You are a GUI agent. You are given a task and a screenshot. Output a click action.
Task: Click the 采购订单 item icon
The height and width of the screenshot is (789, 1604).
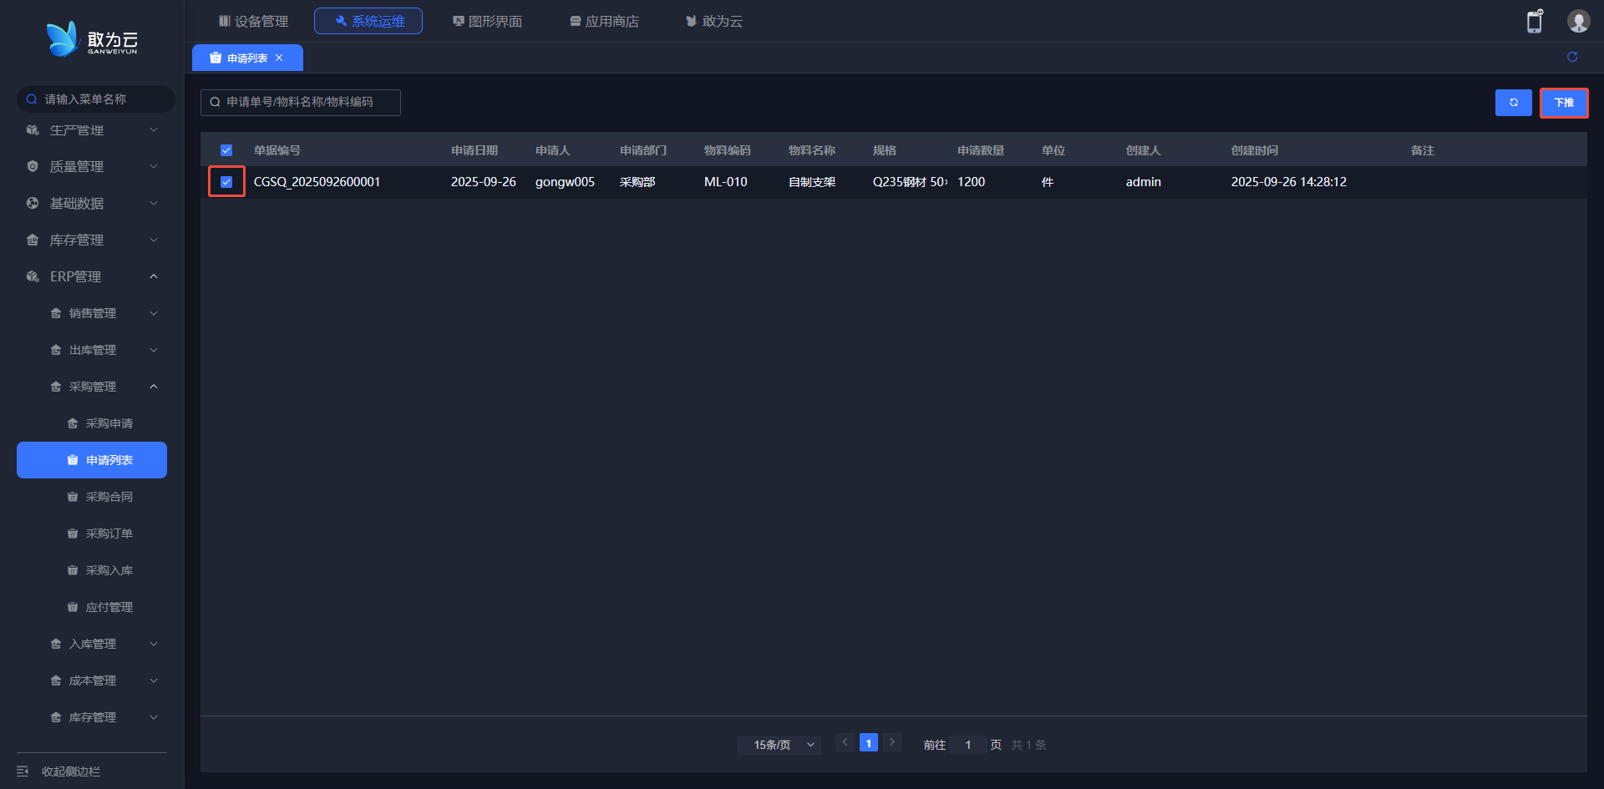pos(73,534)
